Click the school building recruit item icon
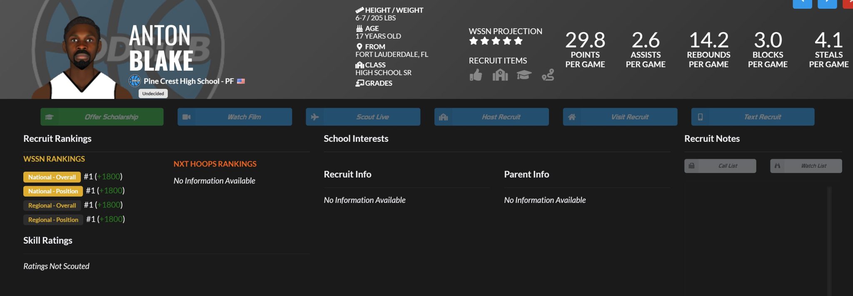The width and height of the screenshot is (853, 296). [x=500, y=75]
